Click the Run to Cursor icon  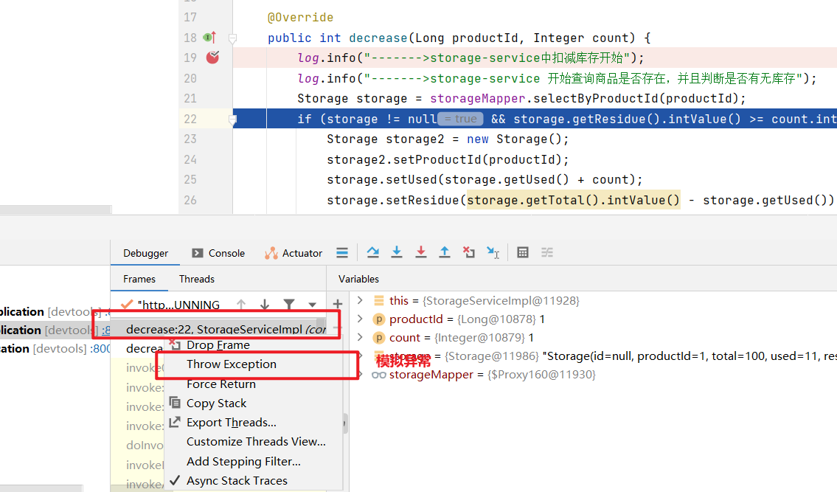[493, 252]
